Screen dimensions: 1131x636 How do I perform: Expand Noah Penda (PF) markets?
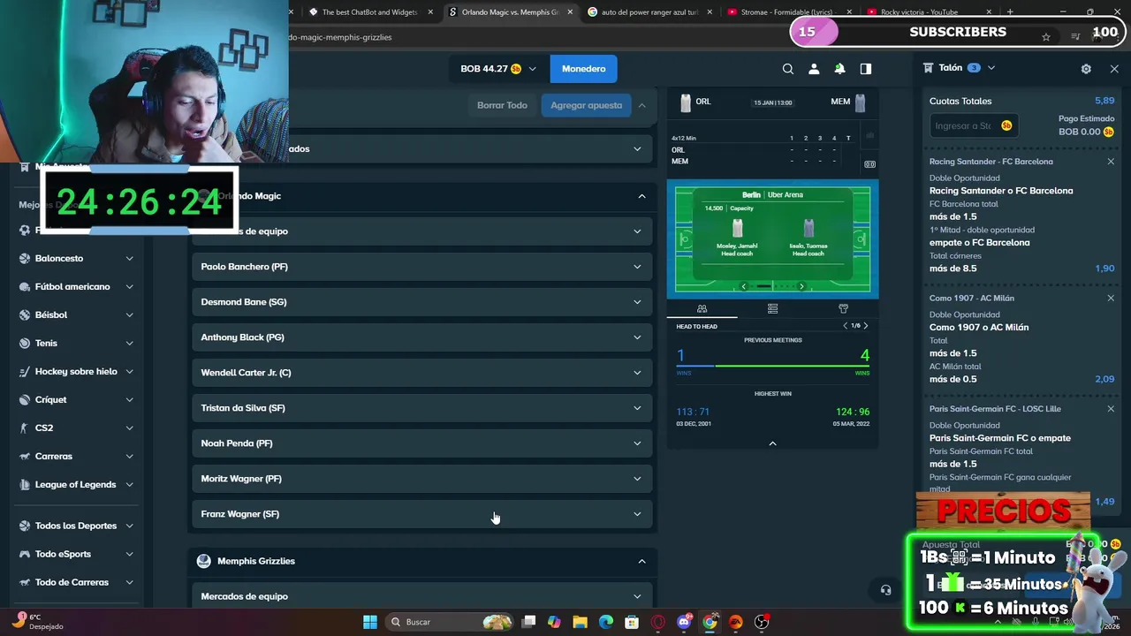click(422, 443)
